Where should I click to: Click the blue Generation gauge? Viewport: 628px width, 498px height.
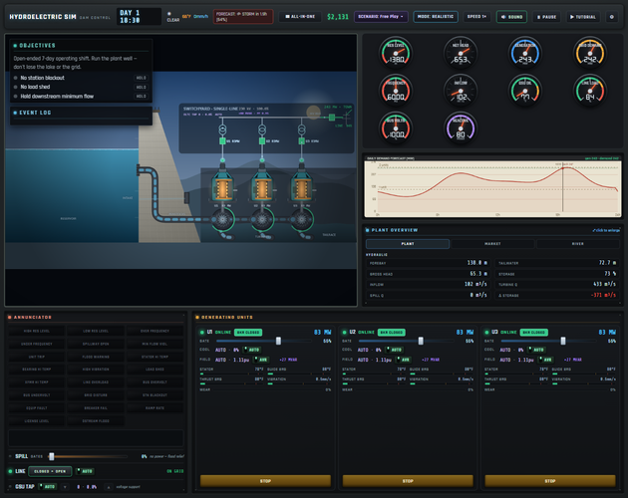tap(525, 53)
